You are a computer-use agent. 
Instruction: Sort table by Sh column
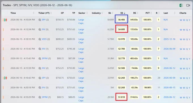click(x=112, y=13)
